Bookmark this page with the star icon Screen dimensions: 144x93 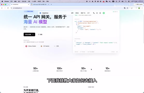(x=127, y=8)
